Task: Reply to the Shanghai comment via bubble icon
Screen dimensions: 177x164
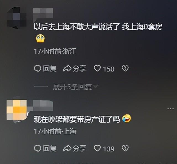Action: [x=37, y=148]
